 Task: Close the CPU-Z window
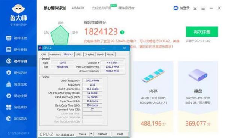[x=124, y=48]
